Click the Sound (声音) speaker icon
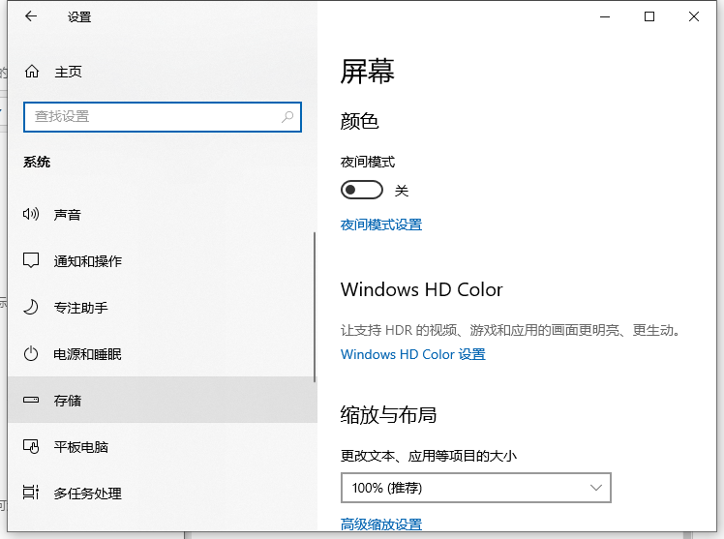Viewport: 724px width, 539px height. (31, 215)
